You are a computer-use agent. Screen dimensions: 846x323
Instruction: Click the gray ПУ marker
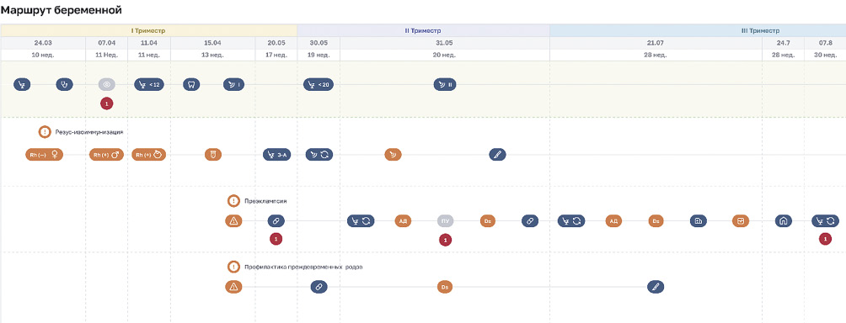(445, 220)
